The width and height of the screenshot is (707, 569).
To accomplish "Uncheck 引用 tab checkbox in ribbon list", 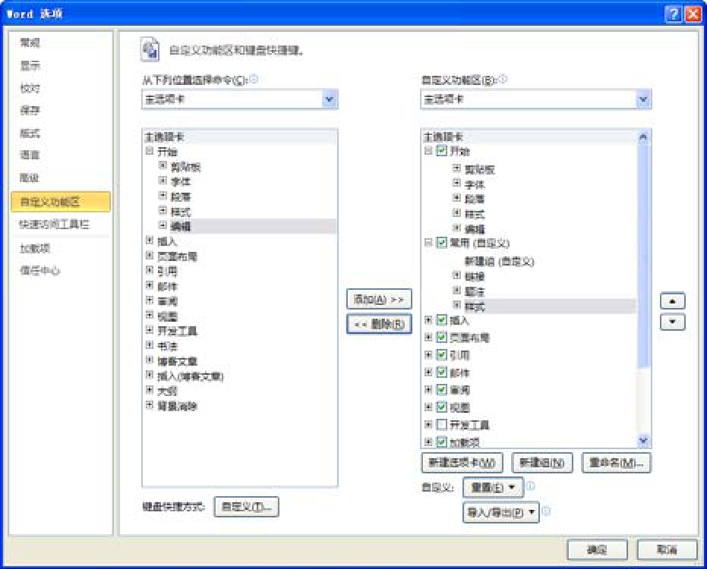I will click(x=441, y=354).
